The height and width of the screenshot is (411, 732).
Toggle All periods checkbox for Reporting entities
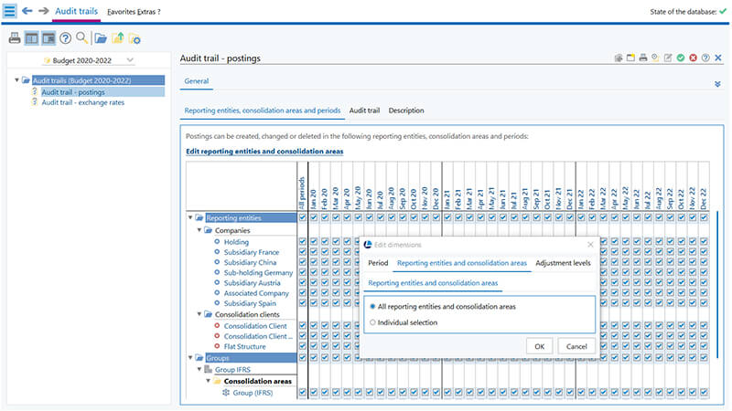click(x=303, y=217)
